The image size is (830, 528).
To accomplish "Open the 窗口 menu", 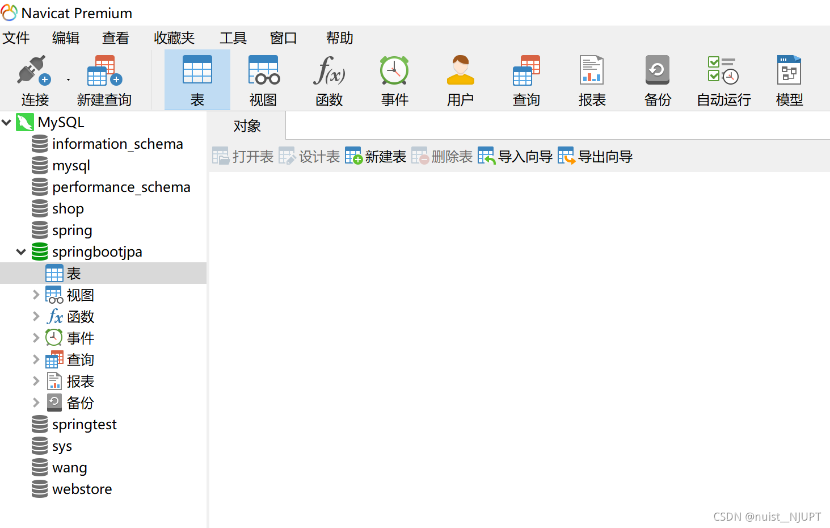I will (284, 38).
